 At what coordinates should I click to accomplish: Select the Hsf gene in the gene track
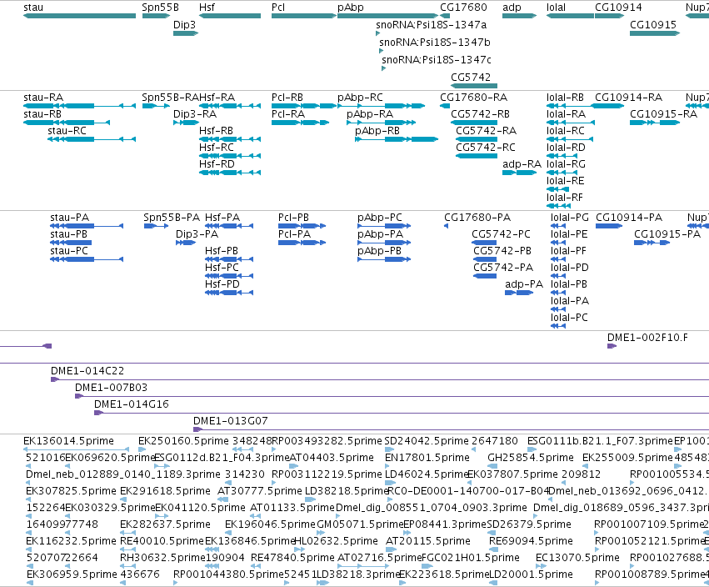tap(230, 16)
